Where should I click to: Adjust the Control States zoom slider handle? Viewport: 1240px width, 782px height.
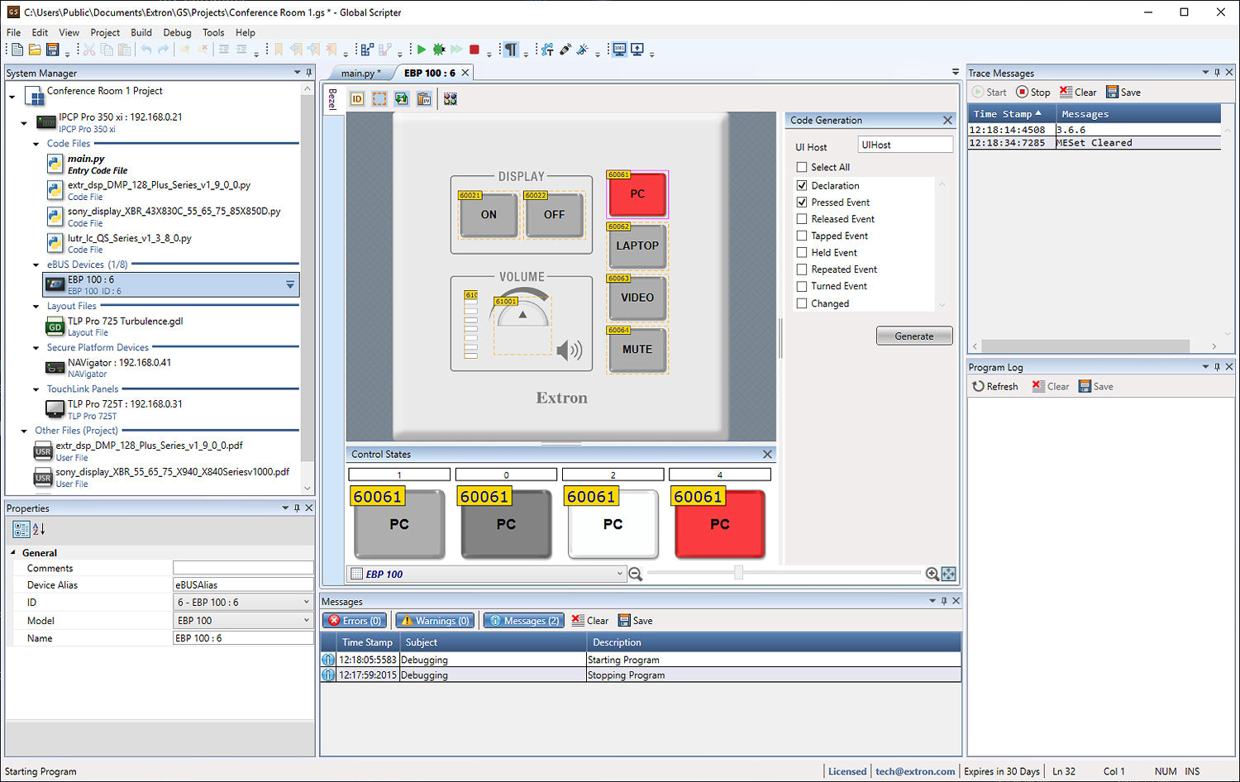(x=738, y=573)
